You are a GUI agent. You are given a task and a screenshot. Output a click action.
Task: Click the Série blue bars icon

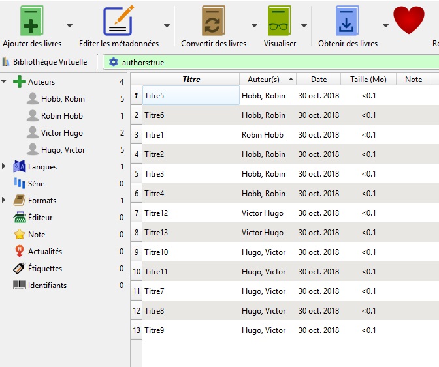click(20, 184)
